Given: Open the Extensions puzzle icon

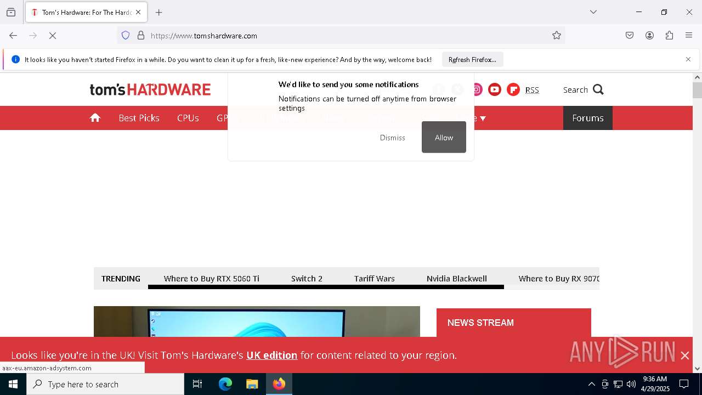Looking at the screenshot, I should pyautogui.click(x=669, y=36).
